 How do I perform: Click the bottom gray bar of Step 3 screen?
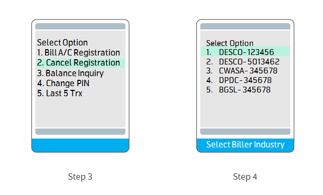[80, 132]
